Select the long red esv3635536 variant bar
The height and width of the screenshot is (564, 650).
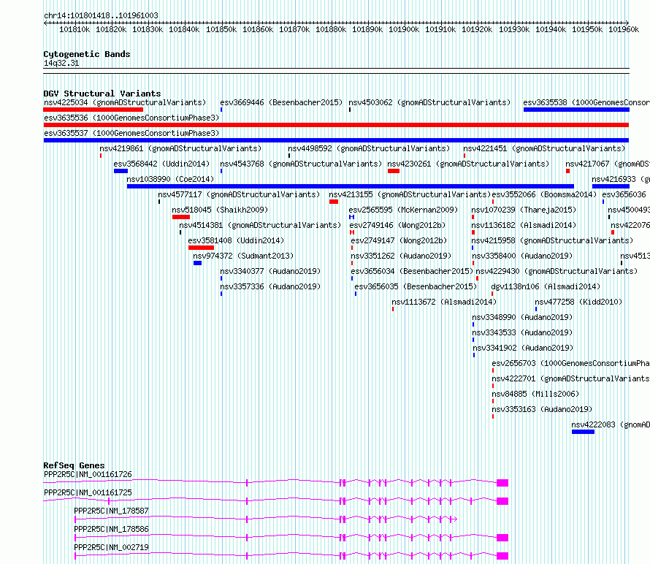(336, 125)
